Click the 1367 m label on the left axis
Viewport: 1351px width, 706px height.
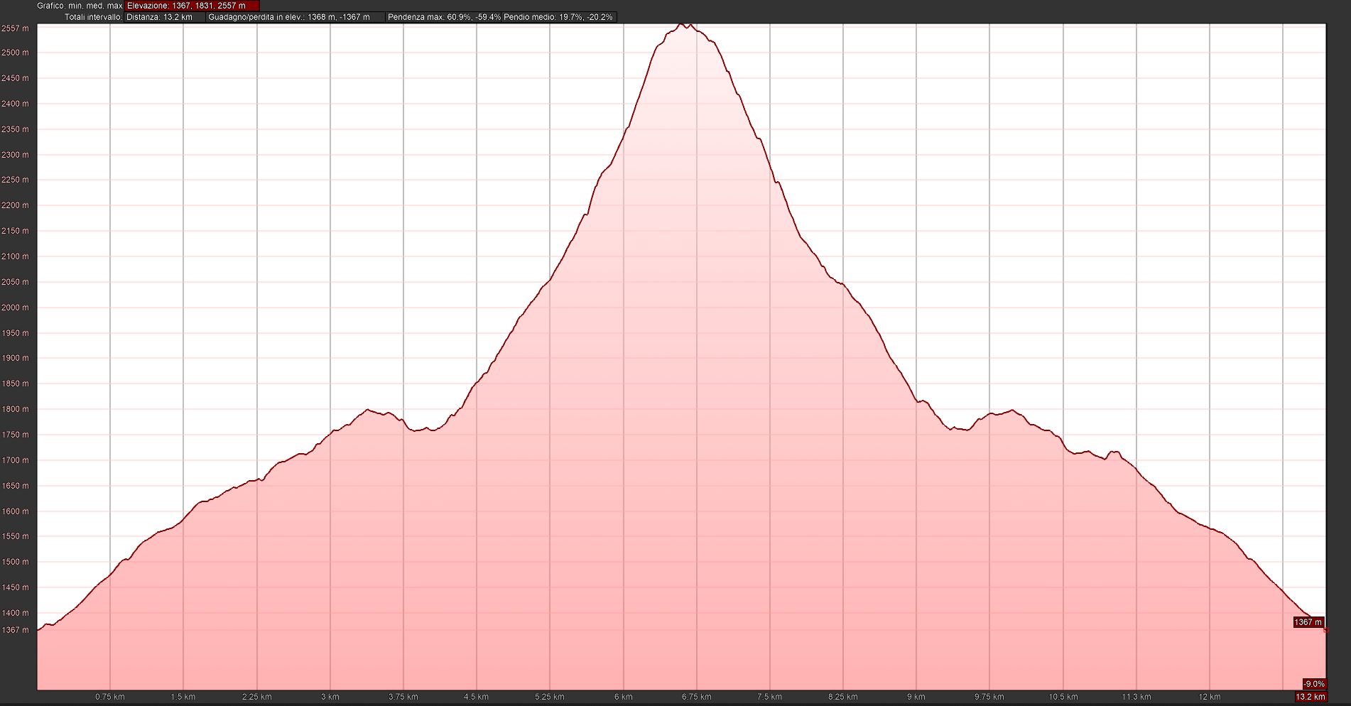(x=16, y=630)
